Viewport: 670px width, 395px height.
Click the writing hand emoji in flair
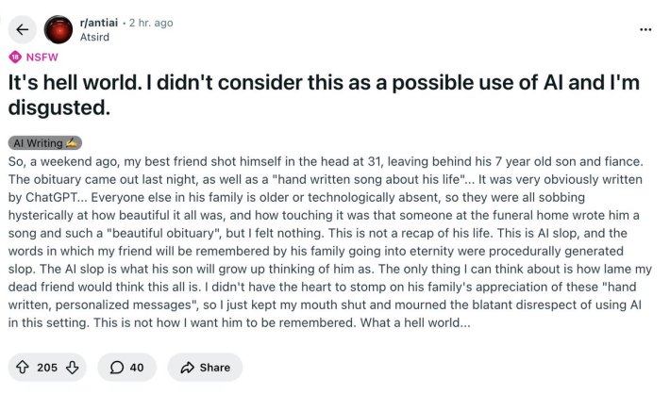pyautogui.click(x=72, y=142)
